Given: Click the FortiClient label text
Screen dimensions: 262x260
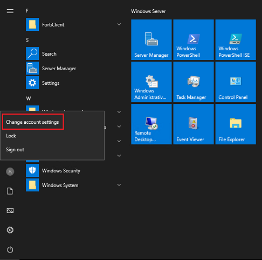Looking at the screenshot, I should coord(53,24).
